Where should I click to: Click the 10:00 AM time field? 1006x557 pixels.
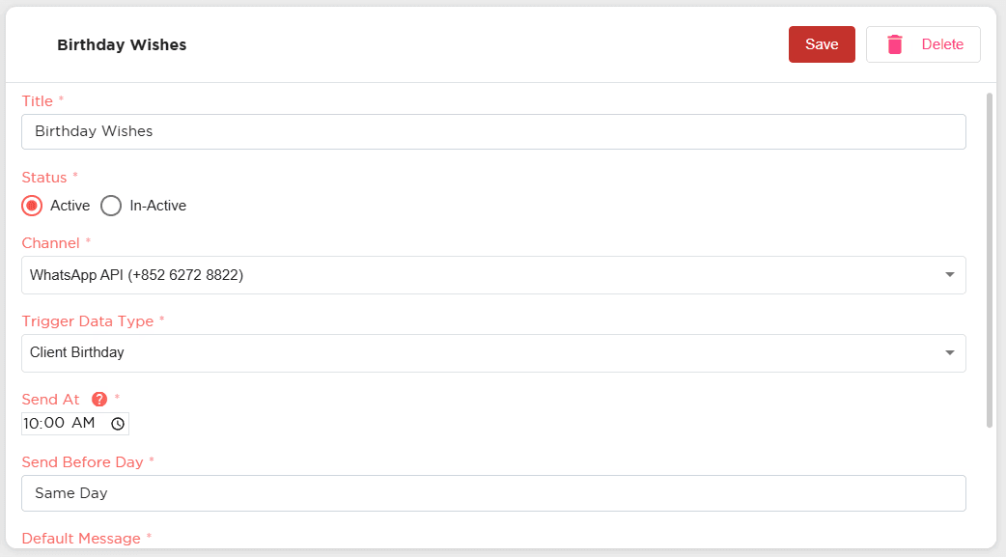pos(75,424)
